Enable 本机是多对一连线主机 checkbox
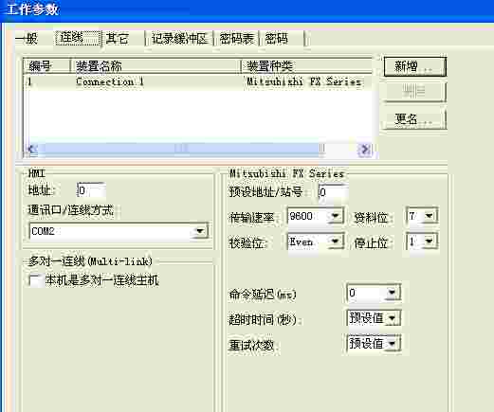The width and height of the screenshot is (494, 412). [34, 280]
